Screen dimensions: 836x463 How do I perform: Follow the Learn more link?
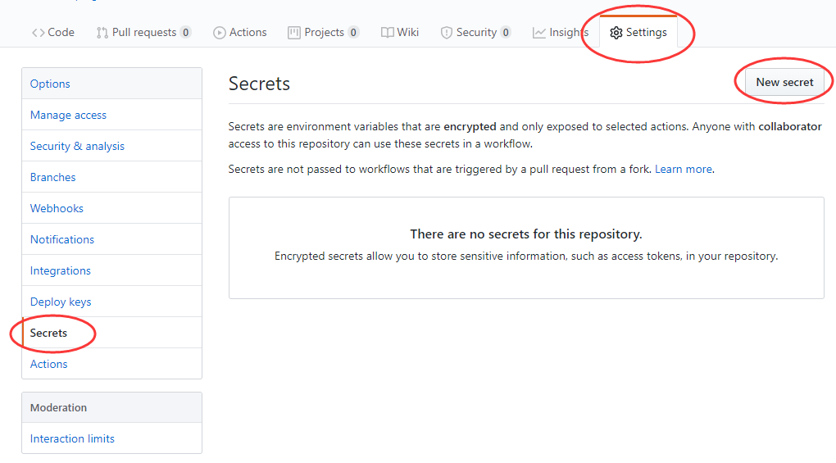coord(683,169)
